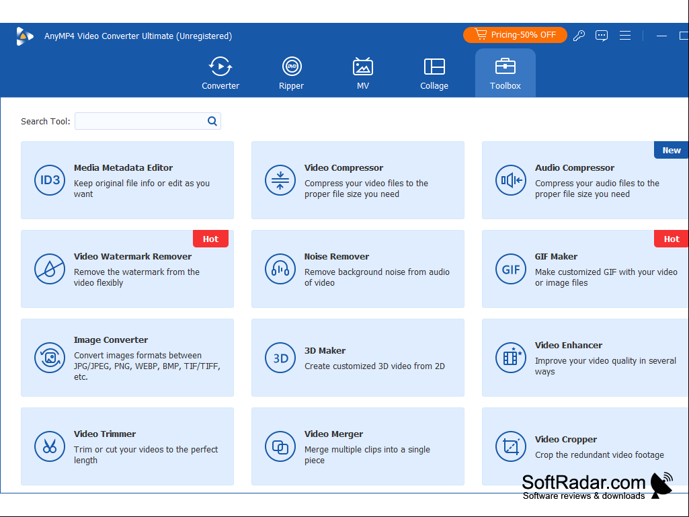Image resolution: width=689 pixels, height=517 pixels.
Task: Open the GIF Maker tool title
Action: point(556,256)
